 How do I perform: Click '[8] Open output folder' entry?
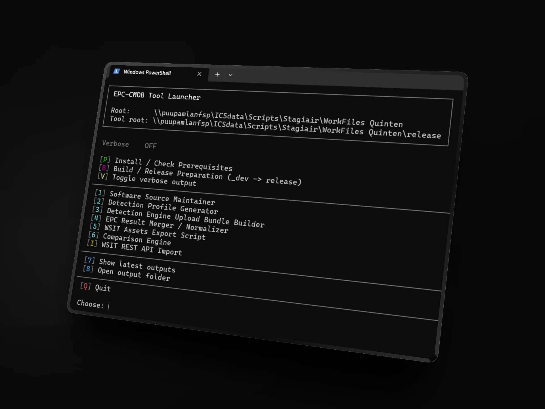point(127,273)
